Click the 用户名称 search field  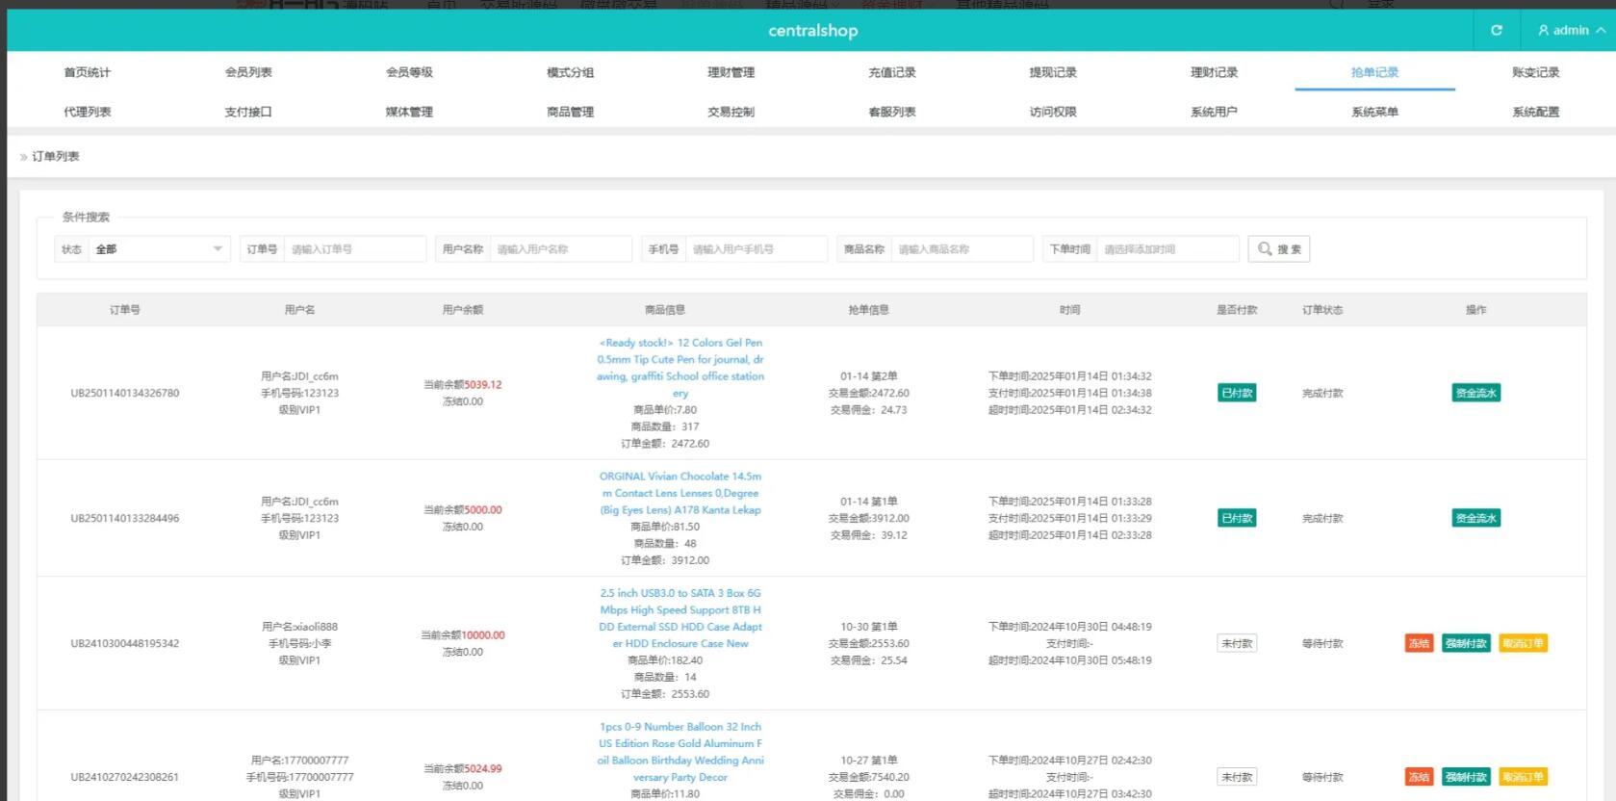[x=560, y=249]
